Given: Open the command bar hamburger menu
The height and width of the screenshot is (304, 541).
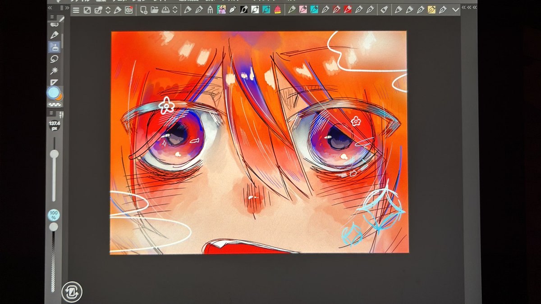Looking at the screenshot, I should point(76,10).
